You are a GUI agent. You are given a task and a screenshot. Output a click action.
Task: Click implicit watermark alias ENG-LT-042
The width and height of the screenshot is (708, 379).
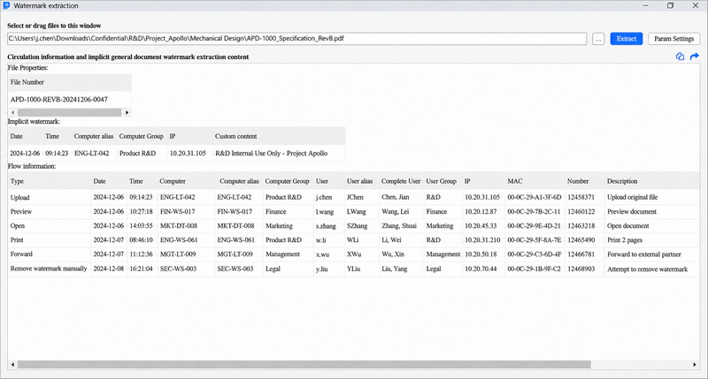coord(92,153)
